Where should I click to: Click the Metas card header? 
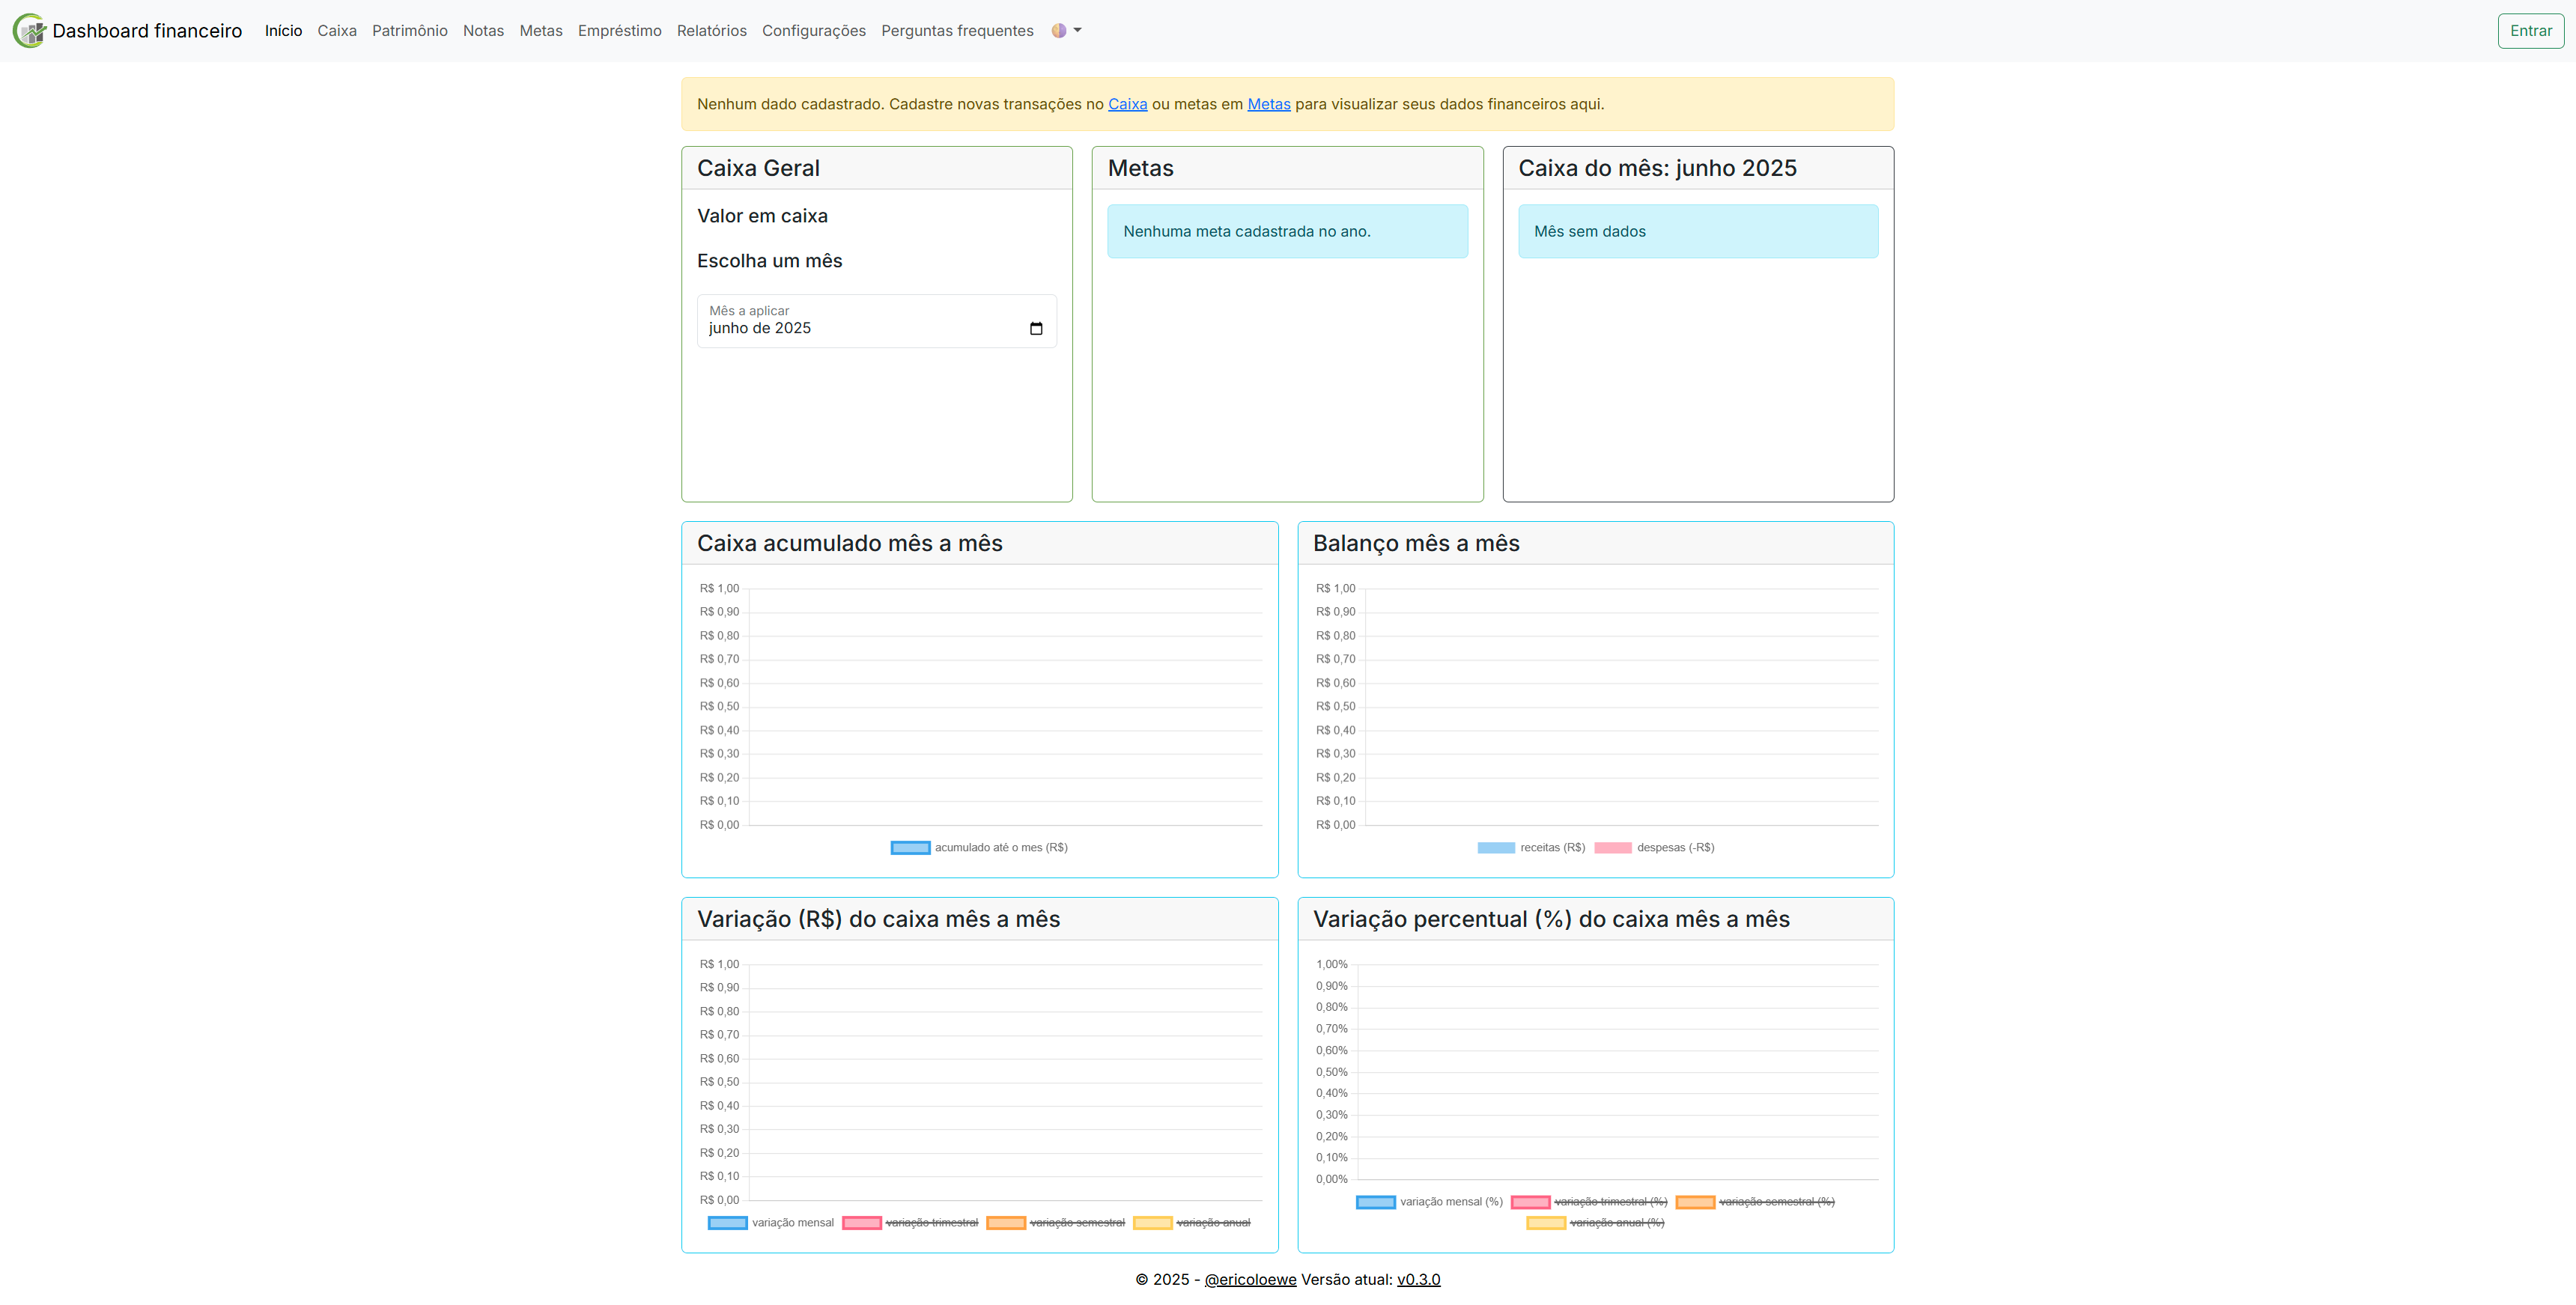click(1287, 168)
